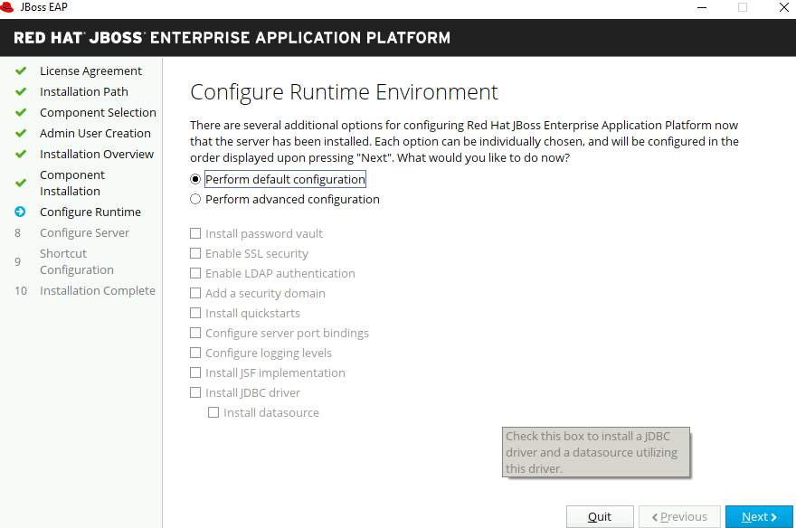Select Component Installation step in sidebar
Screen dimensions: 796x528
click(x=72, y=184)
